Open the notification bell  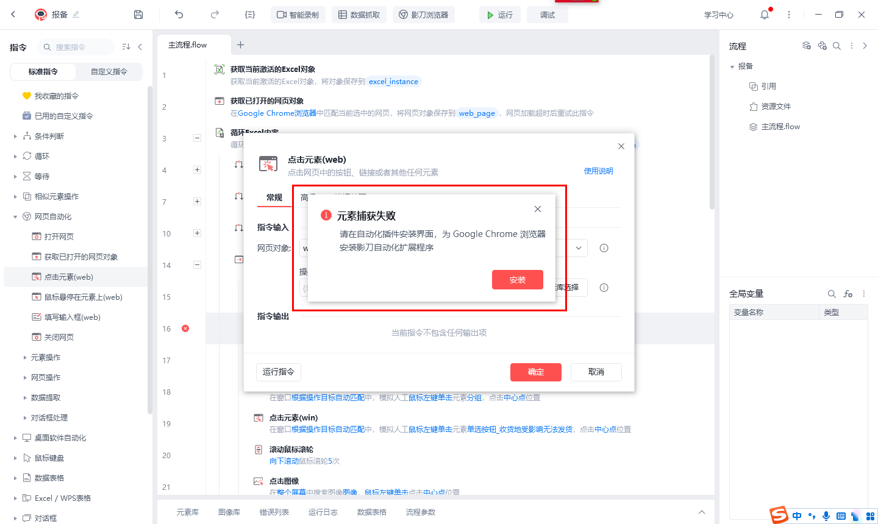click(x=765, y=15)
